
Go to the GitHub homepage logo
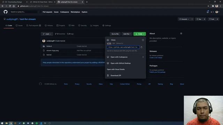point(6,12)
